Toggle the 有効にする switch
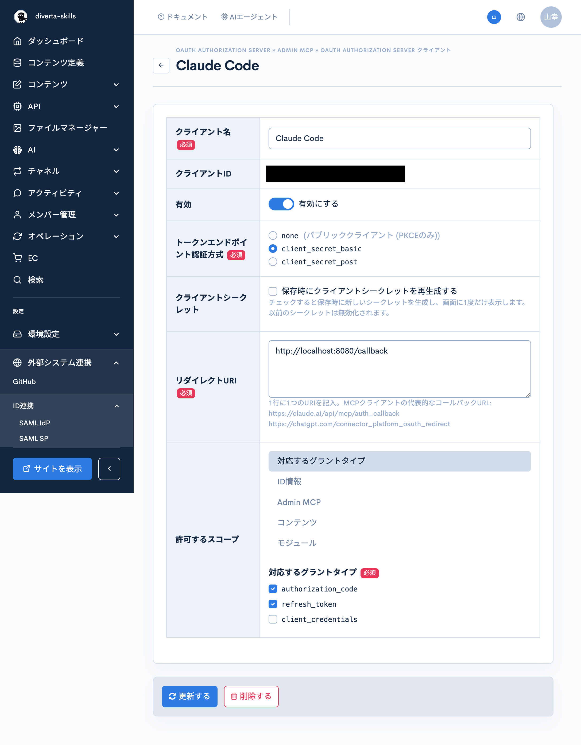This screenshot has width=581, height=745. 281,204
